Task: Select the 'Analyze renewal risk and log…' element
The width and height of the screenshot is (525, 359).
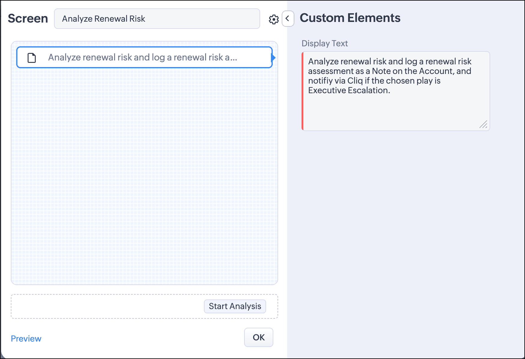Action: pos(144,57)
